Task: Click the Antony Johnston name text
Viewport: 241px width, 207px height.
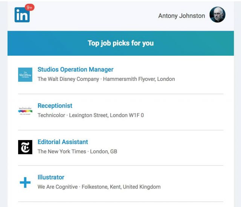Action: (182, 16)
